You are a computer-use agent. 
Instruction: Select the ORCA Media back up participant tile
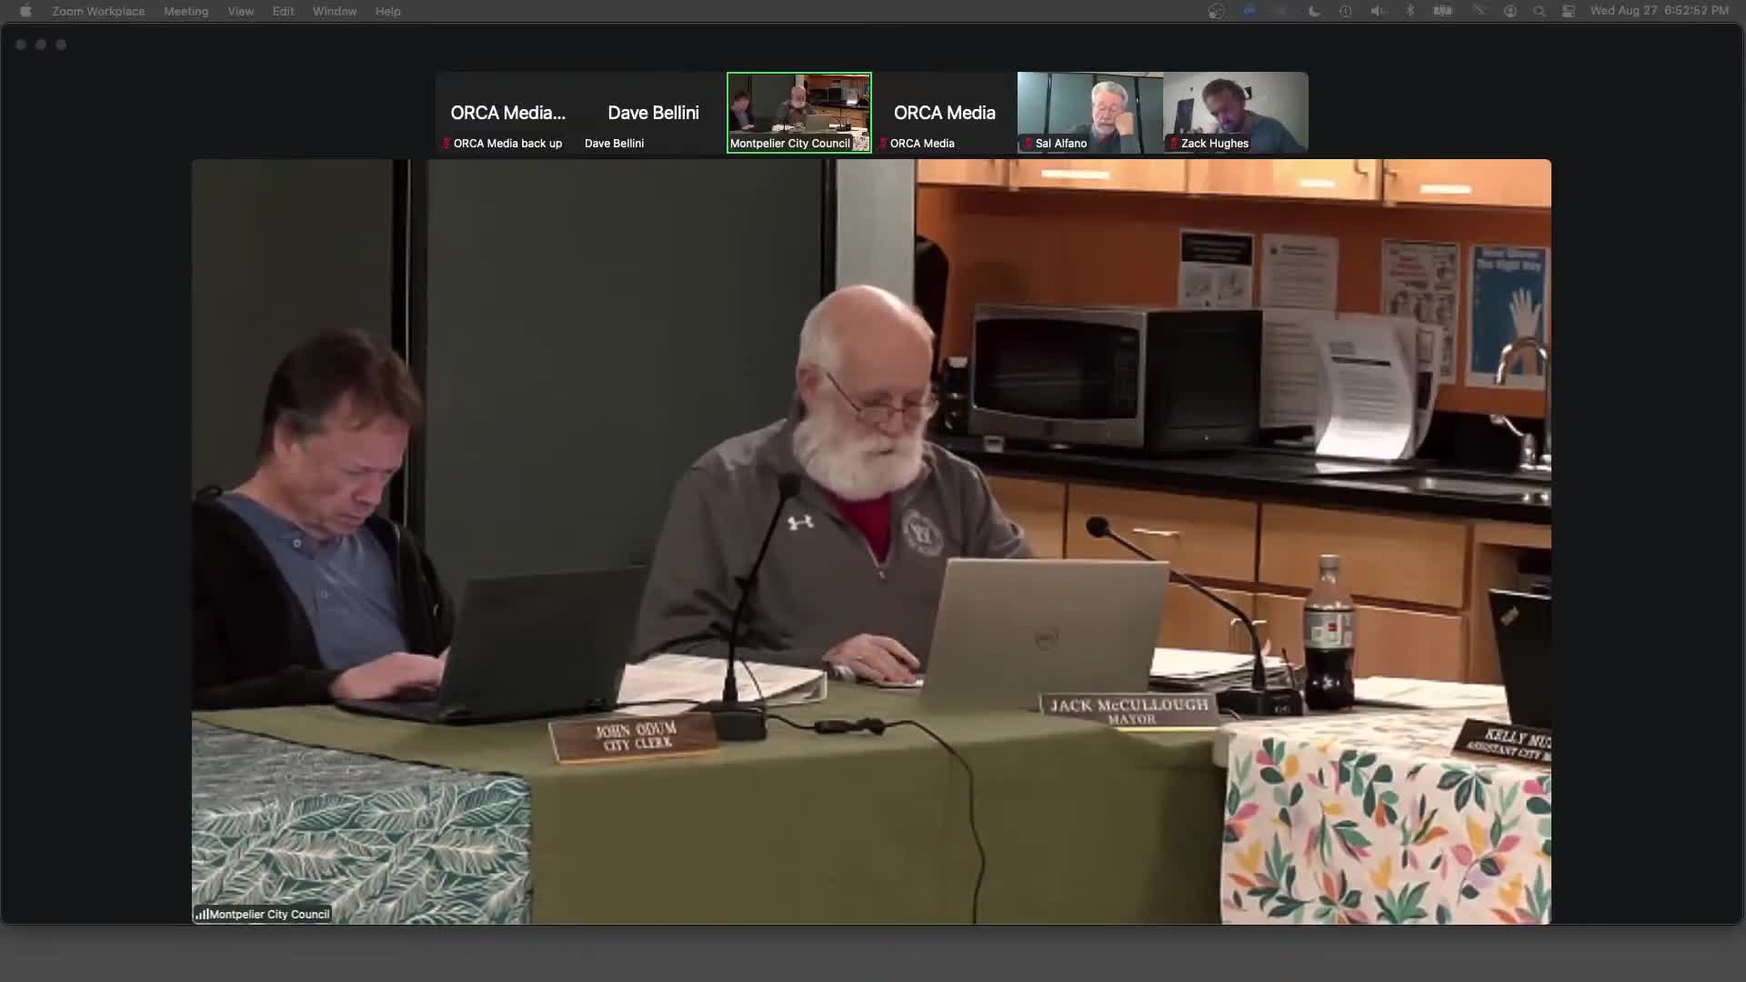(x=507, y=113)
